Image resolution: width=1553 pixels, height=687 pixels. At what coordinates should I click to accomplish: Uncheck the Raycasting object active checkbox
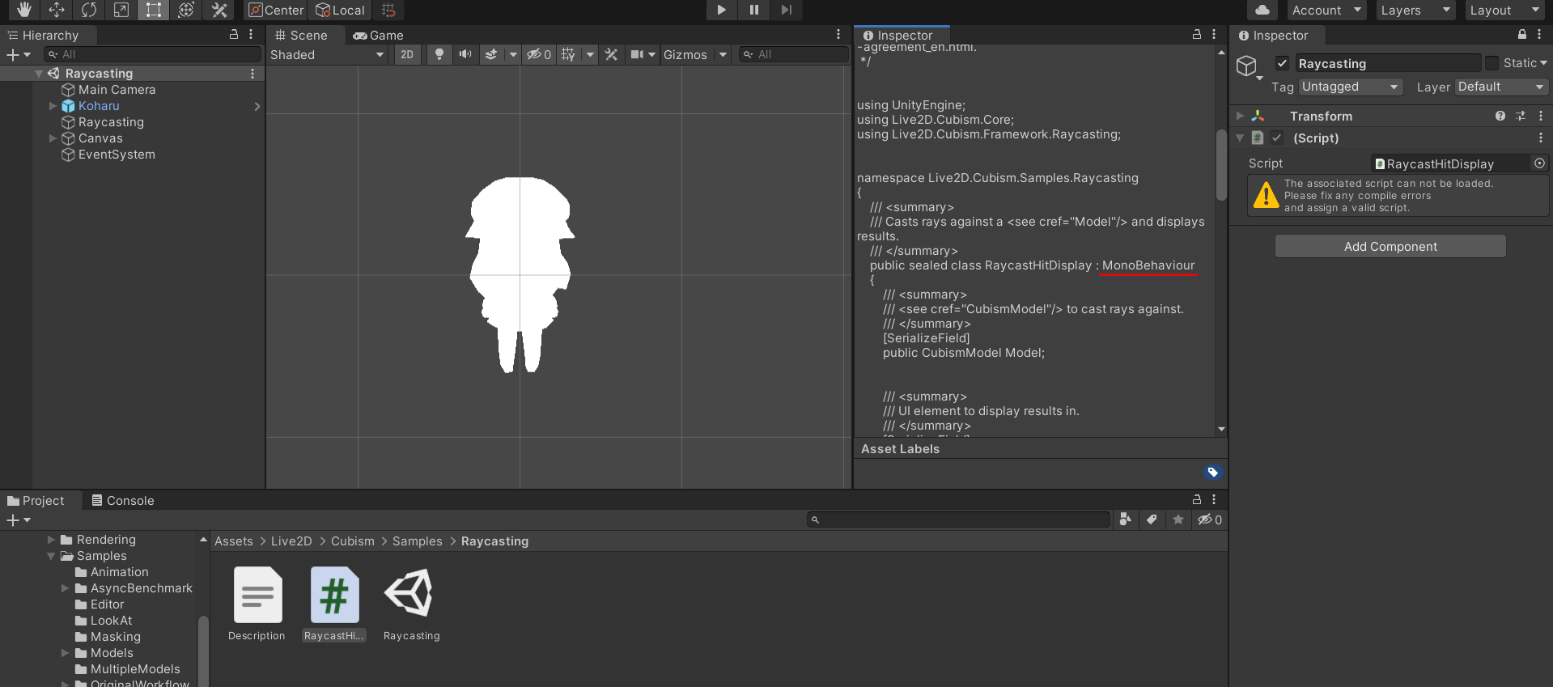point(1282,63)
